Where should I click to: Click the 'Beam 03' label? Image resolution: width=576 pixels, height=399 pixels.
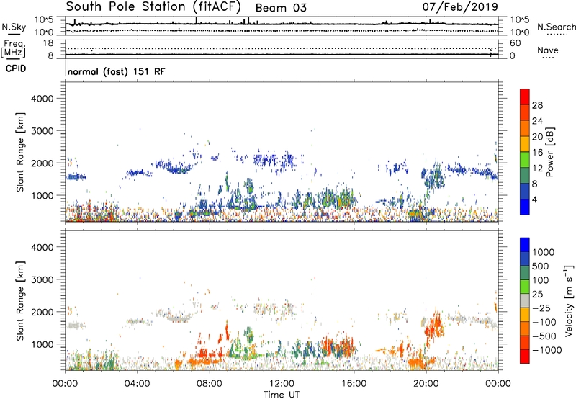(x=281, y=8)
